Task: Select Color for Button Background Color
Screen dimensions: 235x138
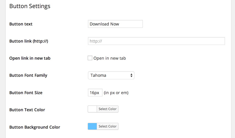Action: [107, 126]
